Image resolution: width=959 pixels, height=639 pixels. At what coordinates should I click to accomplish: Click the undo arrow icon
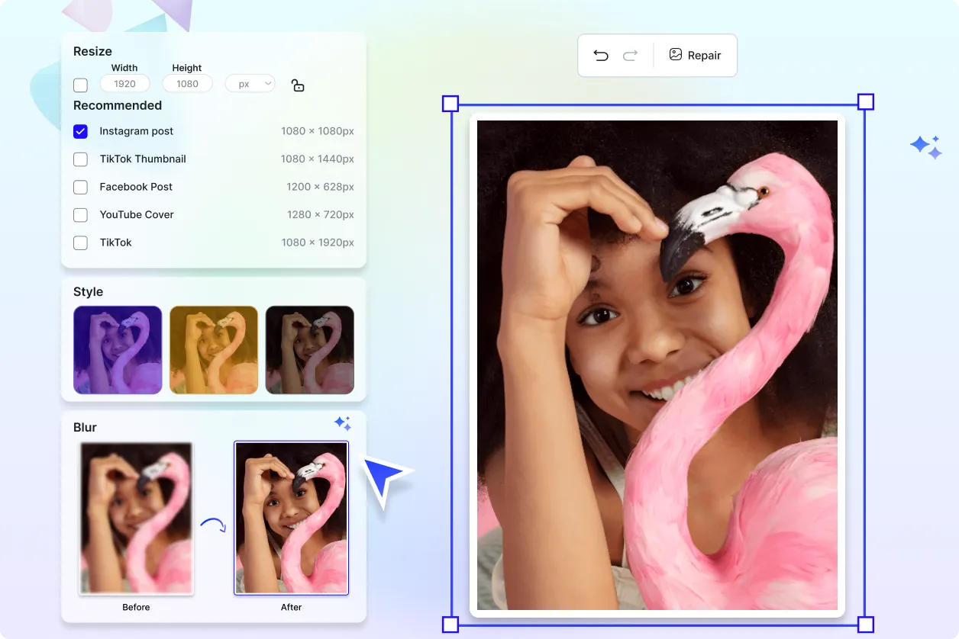coord(601,56)
